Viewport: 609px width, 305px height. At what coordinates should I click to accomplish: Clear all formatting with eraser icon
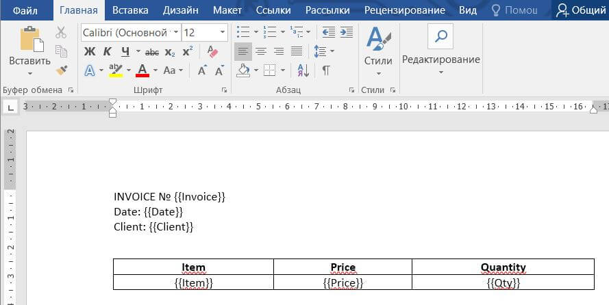click(x=212, y=51)
